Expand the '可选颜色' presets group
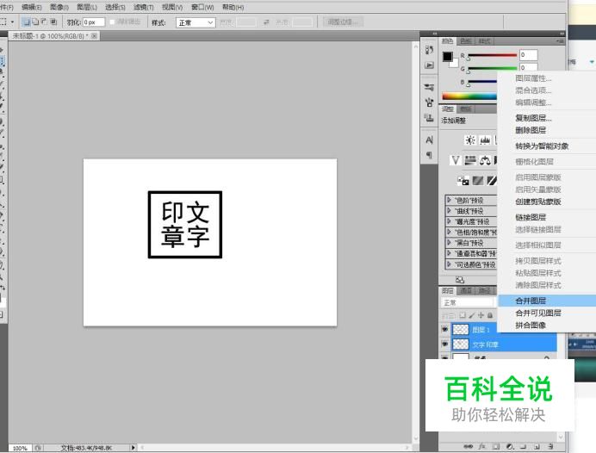This screenshot has height=453, width=596. (449, 264)
